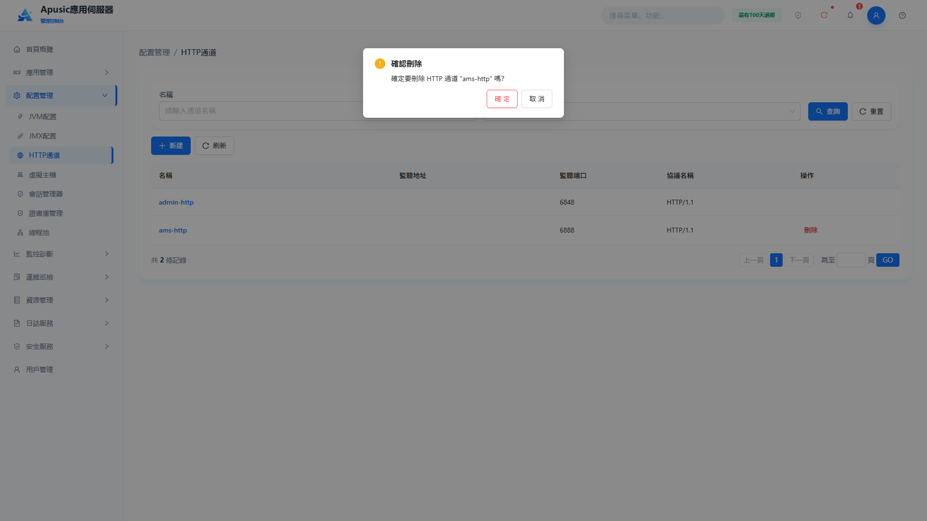The width and height of the screenshot is (927, 521).
Task: Click the warning icon in the delete dialog
Action: tap(380, 64)
